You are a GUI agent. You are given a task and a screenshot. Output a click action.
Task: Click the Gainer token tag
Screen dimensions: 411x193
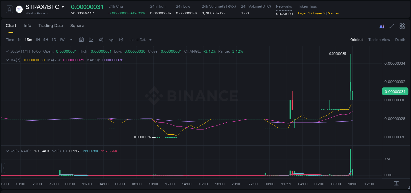point(333,13)
